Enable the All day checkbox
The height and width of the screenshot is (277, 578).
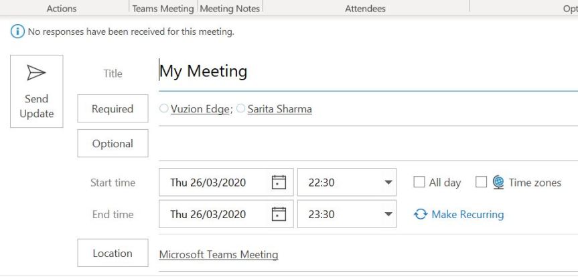coord(419,182)
